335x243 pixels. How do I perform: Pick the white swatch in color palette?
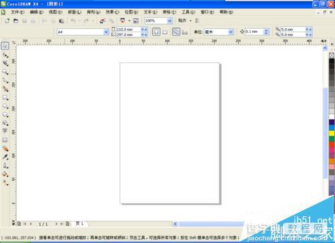click(x=332, y=116)
